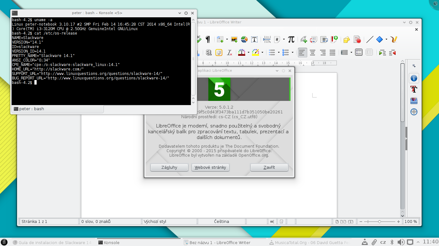
Task: Click the Insert Comment icon
Action: [346, 39]
